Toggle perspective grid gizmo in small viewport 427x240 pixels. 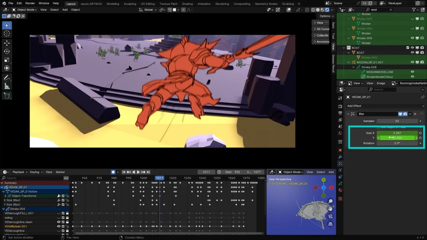[330, 224]
